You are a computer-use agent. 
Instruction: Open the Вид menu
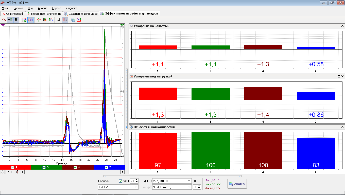(30, 8)
